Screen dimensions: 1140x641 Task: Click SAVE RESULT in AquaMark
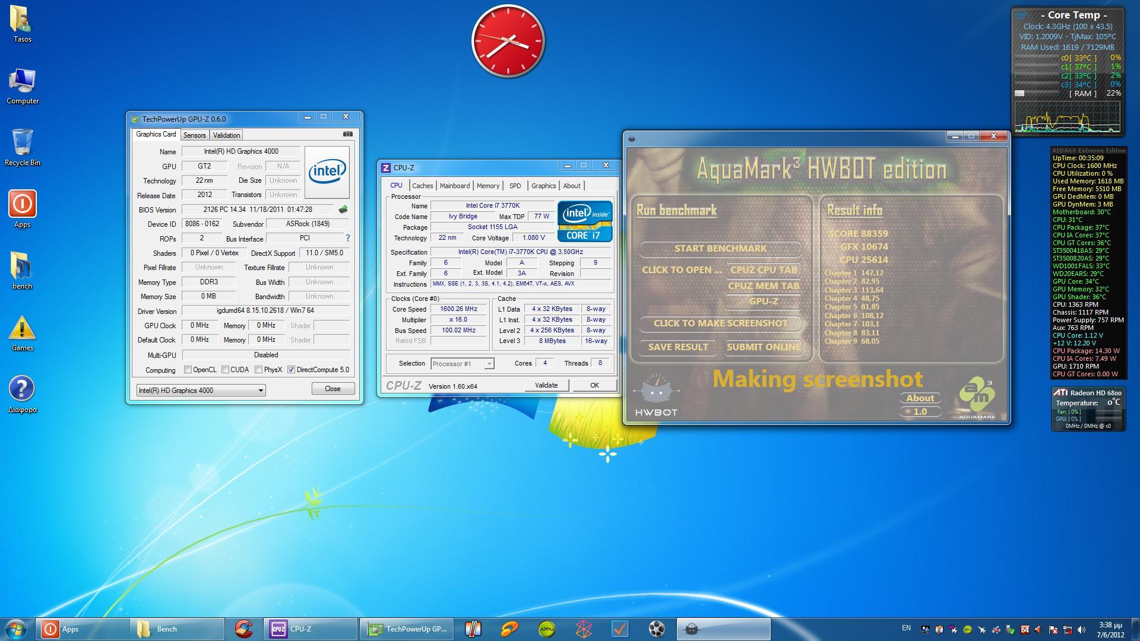(678, 347)
